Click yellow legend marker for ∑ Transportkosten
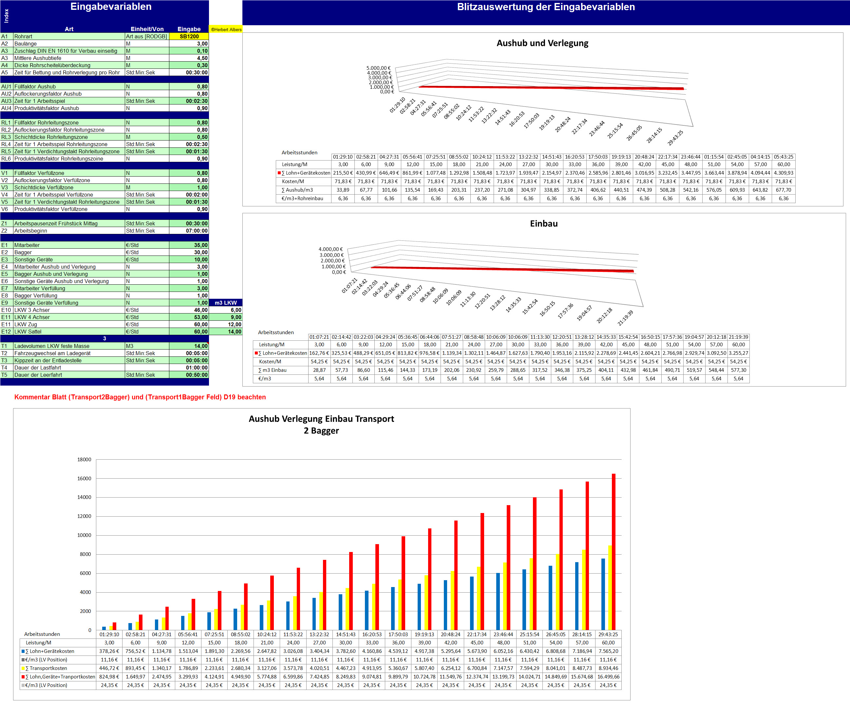 [x=23, y=668]
